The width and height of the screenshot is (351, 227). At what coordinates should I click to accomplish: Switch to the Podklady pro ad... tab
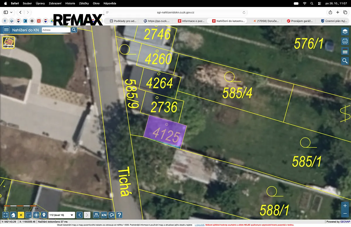pos(123,21)
